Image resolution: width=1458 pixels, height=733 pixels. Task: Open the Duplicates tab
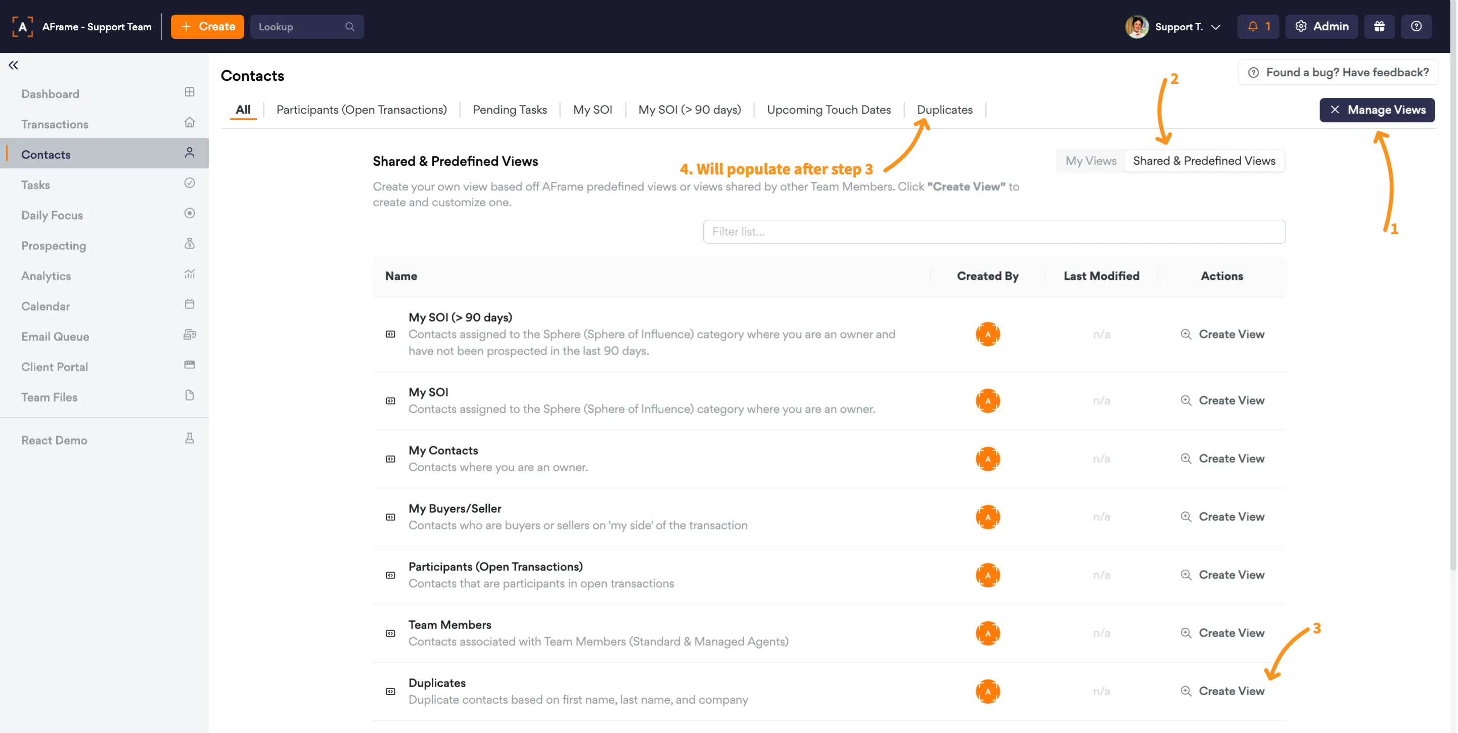point(944,110)
